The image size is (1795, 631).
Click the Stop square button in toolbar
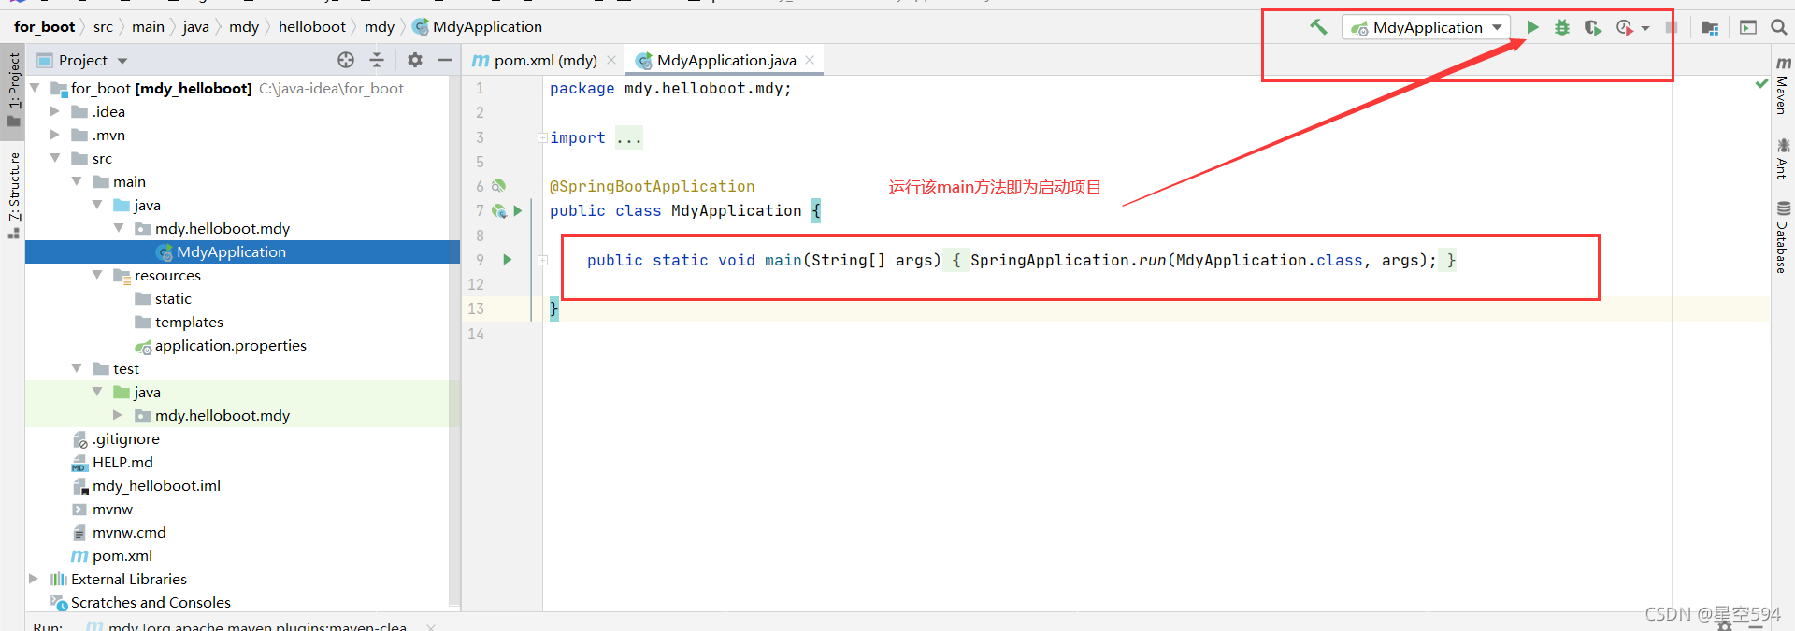click(1672, 27)
